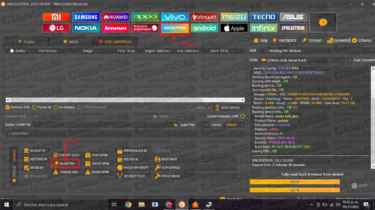This screenshot has height=210, width=375.
Task: Open the Qualcomm Snapdragon brand tile
Action: (145, 28)
